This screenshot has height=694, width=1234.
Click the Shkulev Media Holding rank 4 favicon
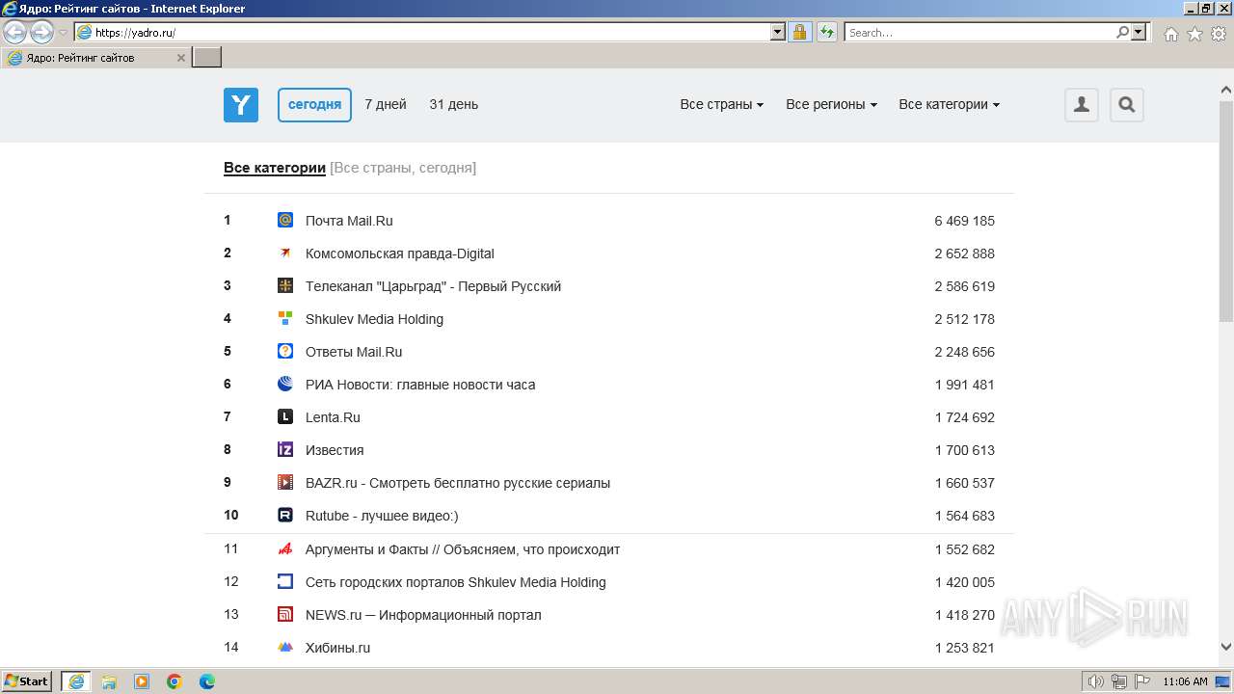click(285, 318)
